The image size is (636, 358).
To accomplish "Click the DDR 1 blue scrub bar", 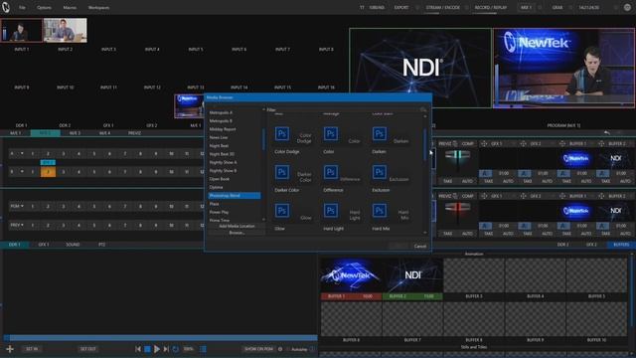I will tap(161, 338).
